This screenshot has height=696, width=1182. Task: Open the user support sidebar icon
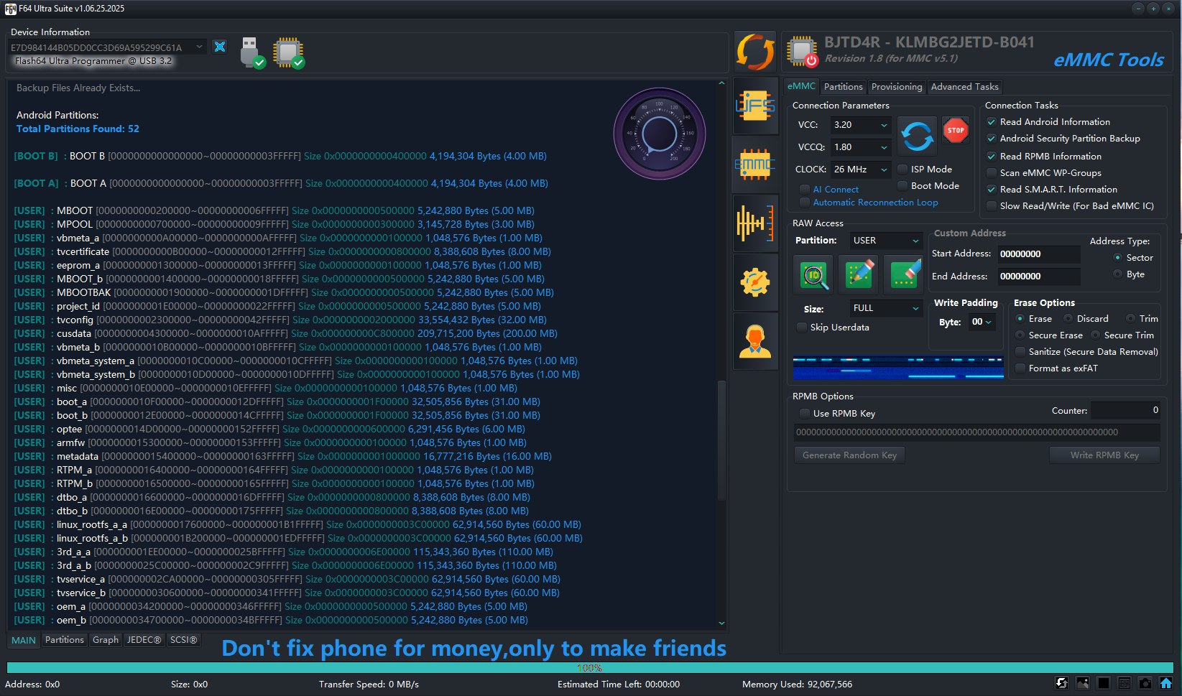(755, 341)
